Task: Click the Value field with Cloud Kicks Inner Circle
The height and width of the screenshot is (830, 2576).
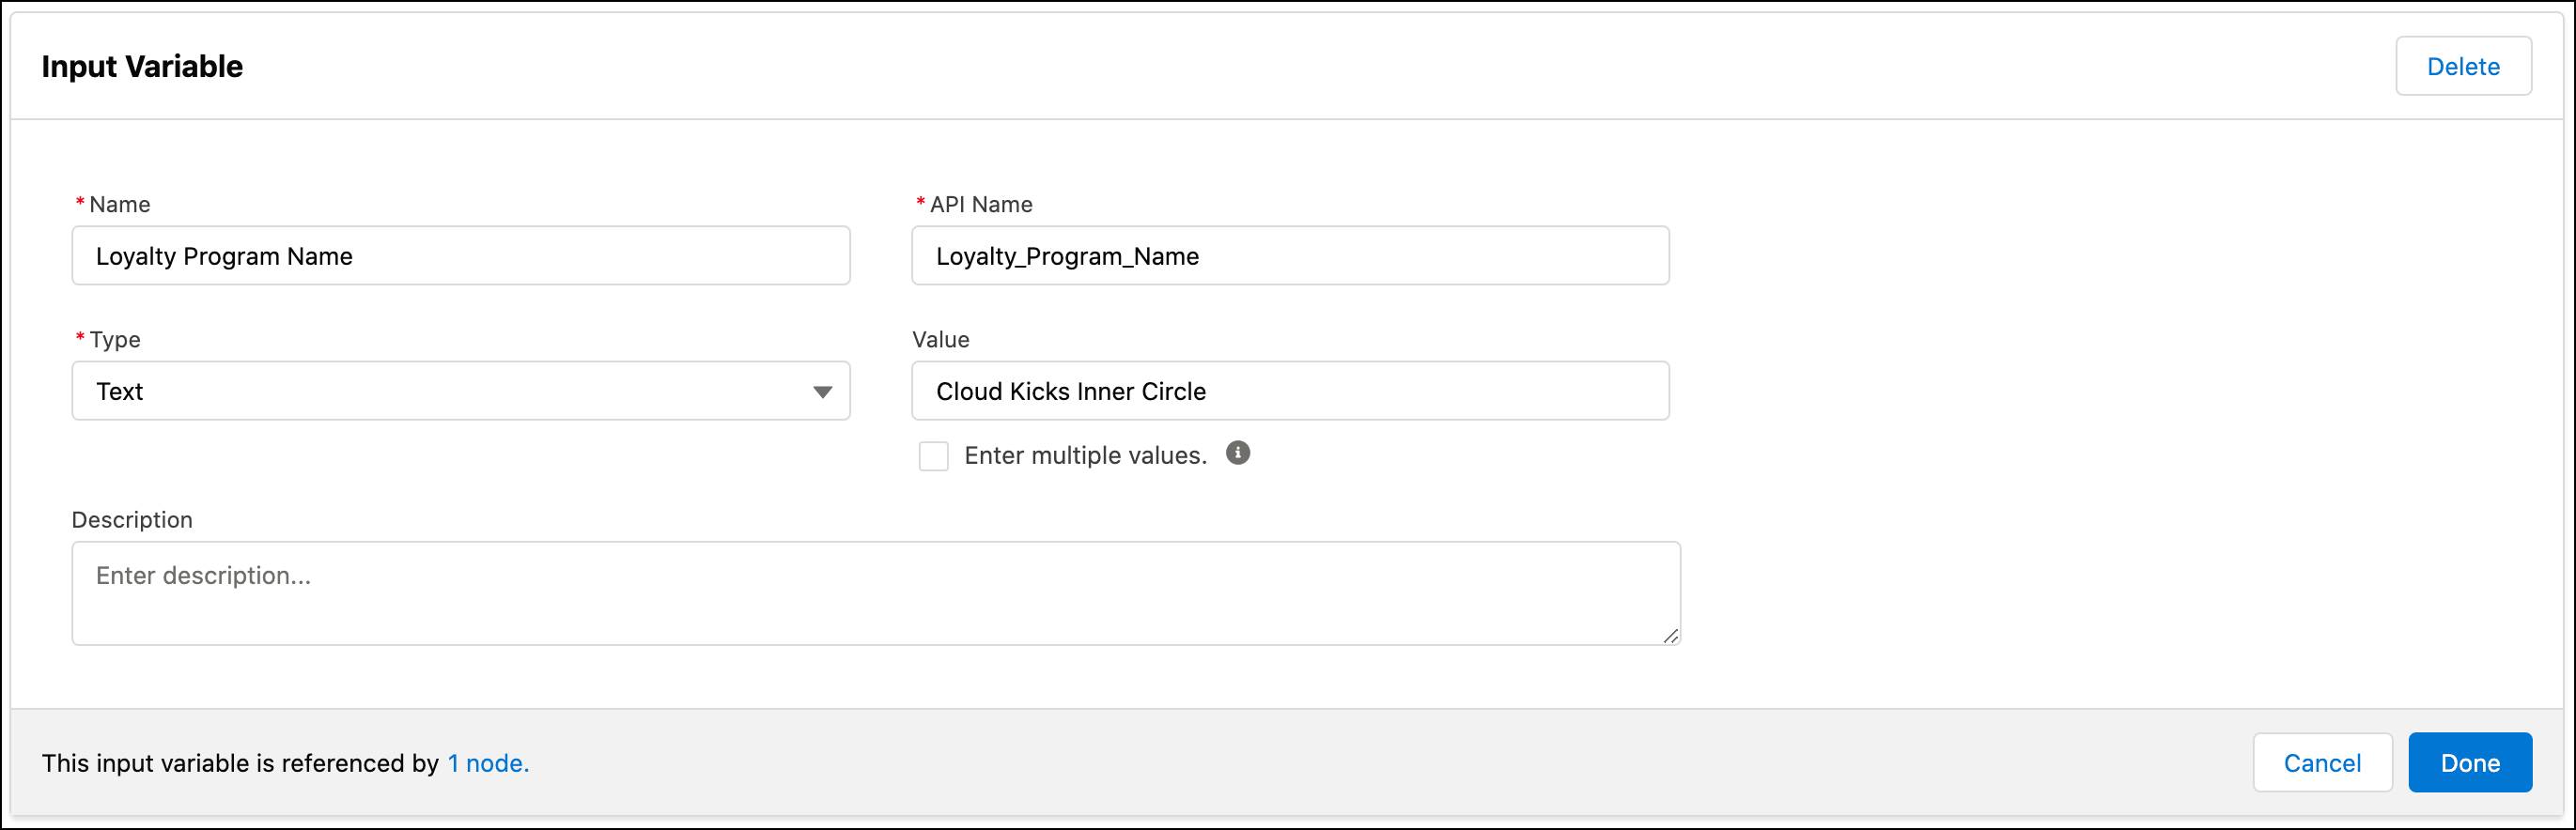Action: coord(1290,391)
